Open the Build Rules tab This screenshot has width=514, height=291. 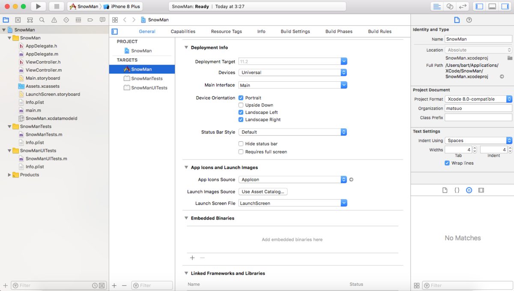[380, 31]
